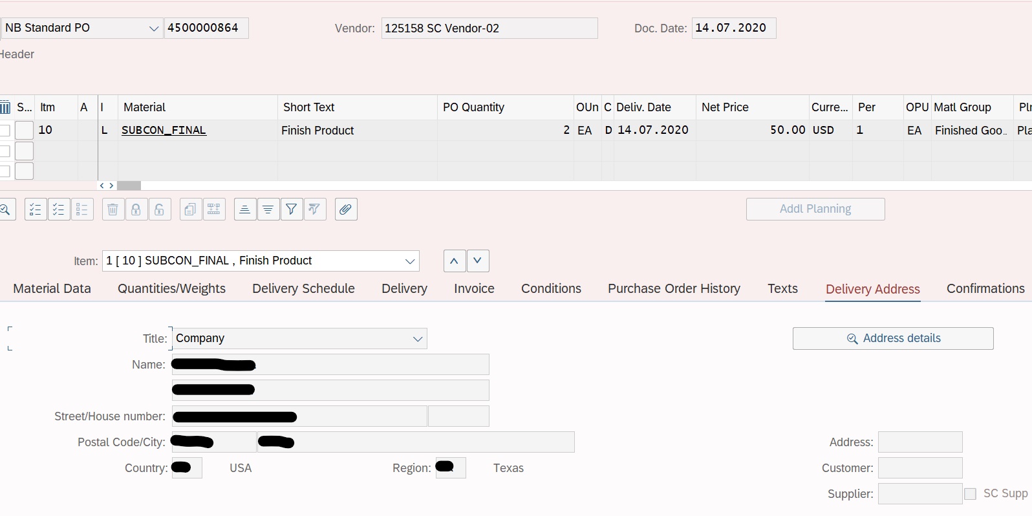Click the Lock item padlock icon

(x=136, y=210)
